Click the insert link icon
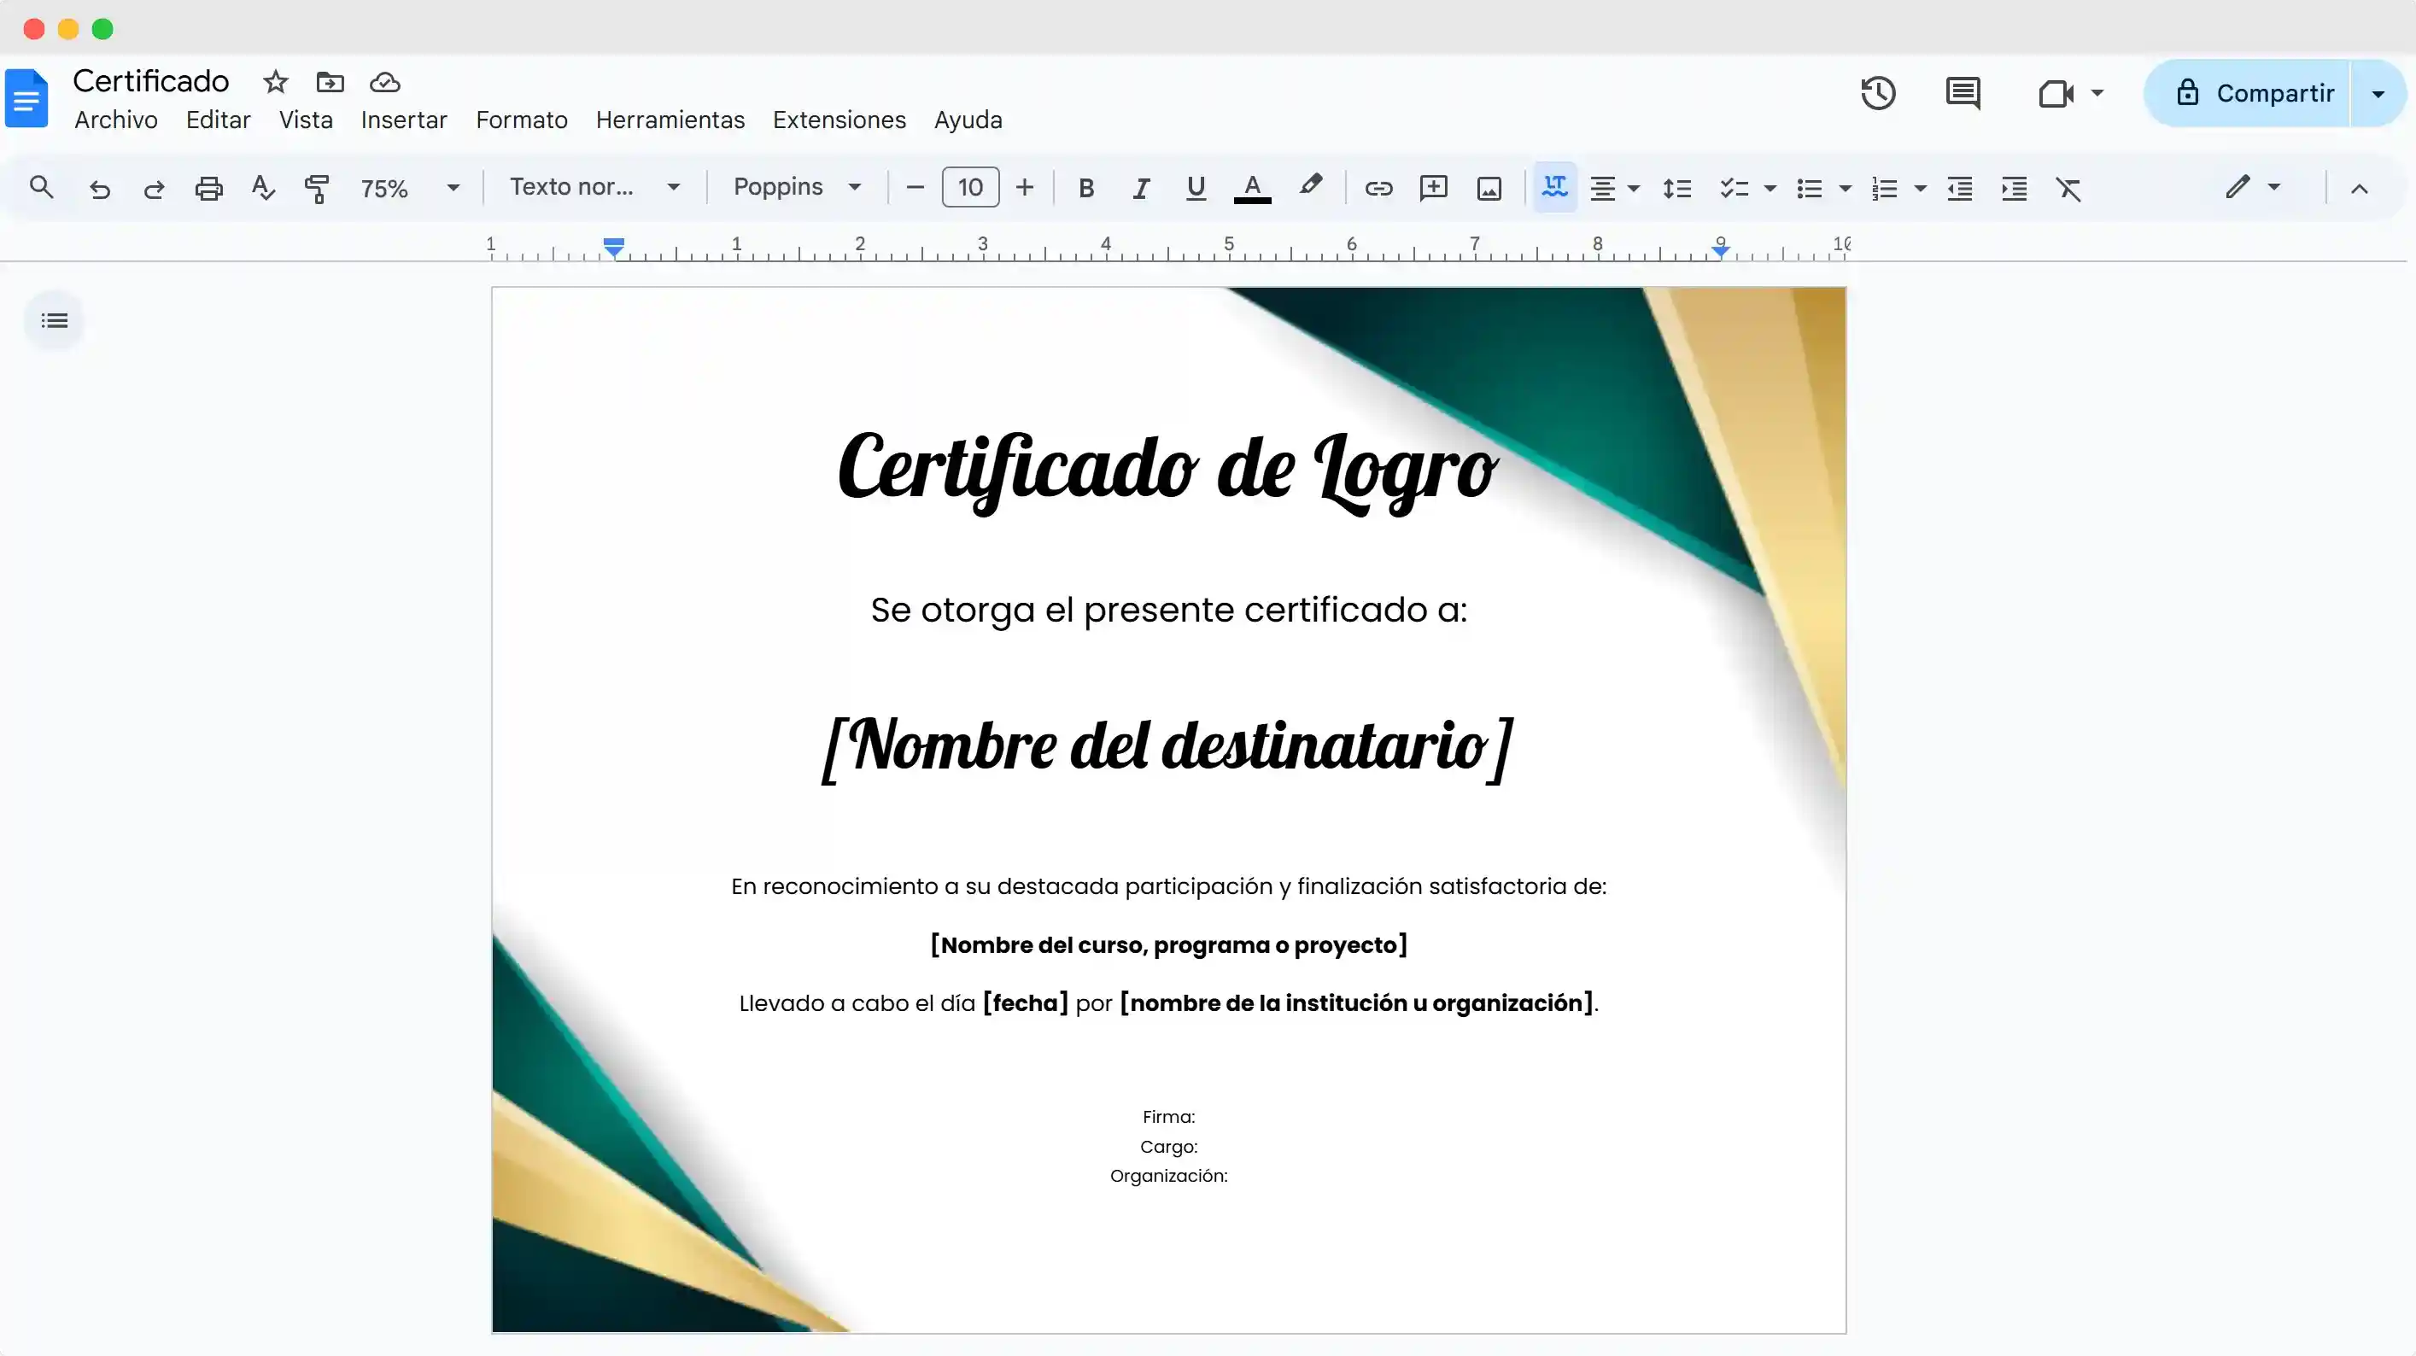 1378,189
